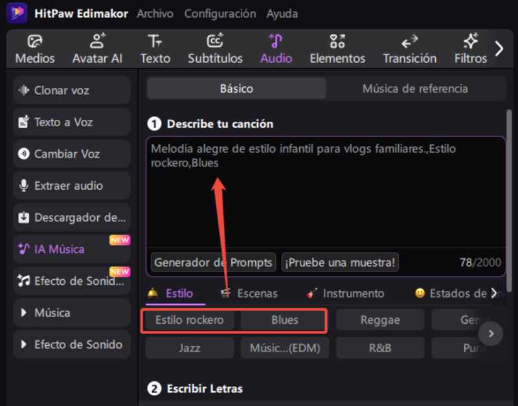This screenshot has height=406, width=518.
Task: Show more tag categories with the arrow
Action: point(494,293)
